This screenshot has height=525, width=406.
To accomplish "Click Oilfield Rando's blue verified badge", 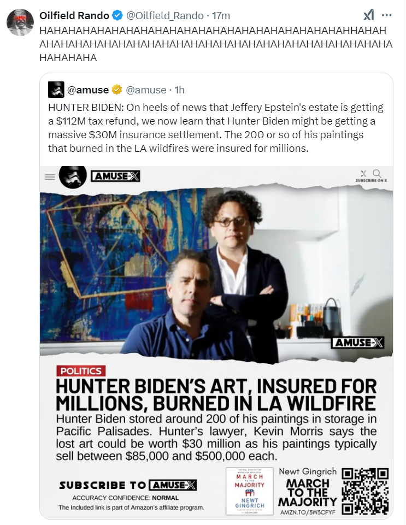I will [117, 15].
